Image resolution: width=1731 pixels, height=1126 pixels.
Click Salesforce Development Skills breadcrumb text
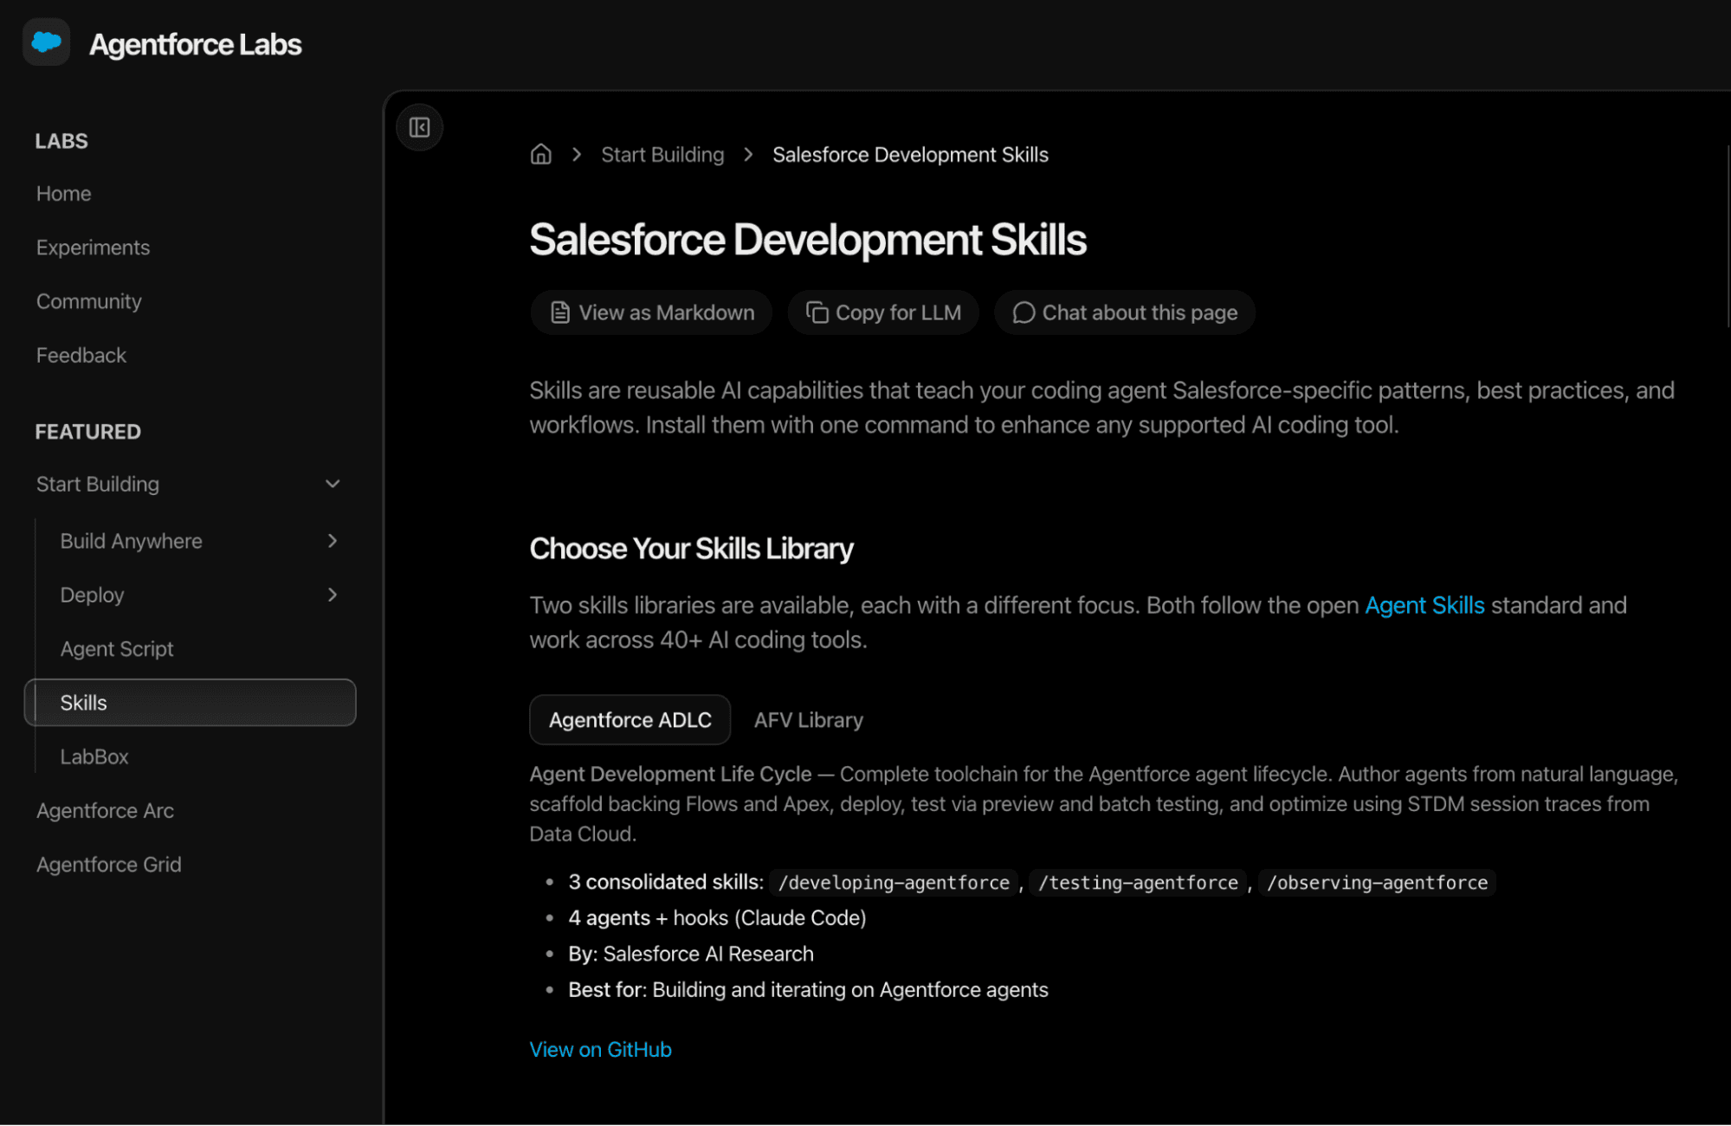click(x=910, y=155)
